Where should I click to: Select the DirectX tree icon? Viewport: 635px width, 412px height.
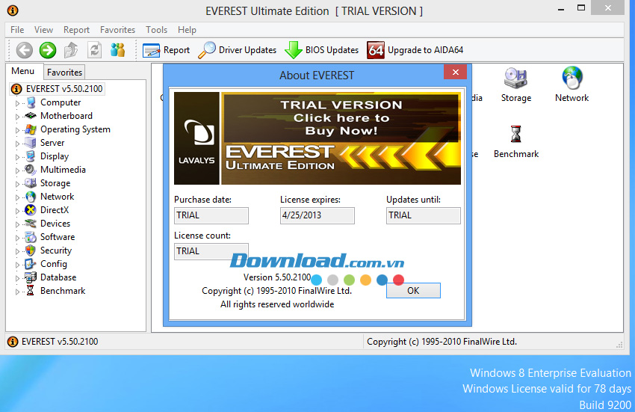tap(31, 210)
